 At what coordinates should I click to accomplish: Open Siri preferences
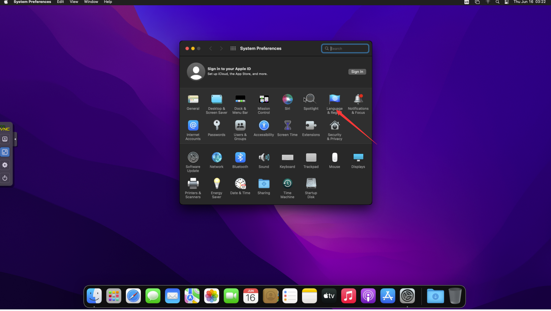pyautogui.click(x=288, y=102)
